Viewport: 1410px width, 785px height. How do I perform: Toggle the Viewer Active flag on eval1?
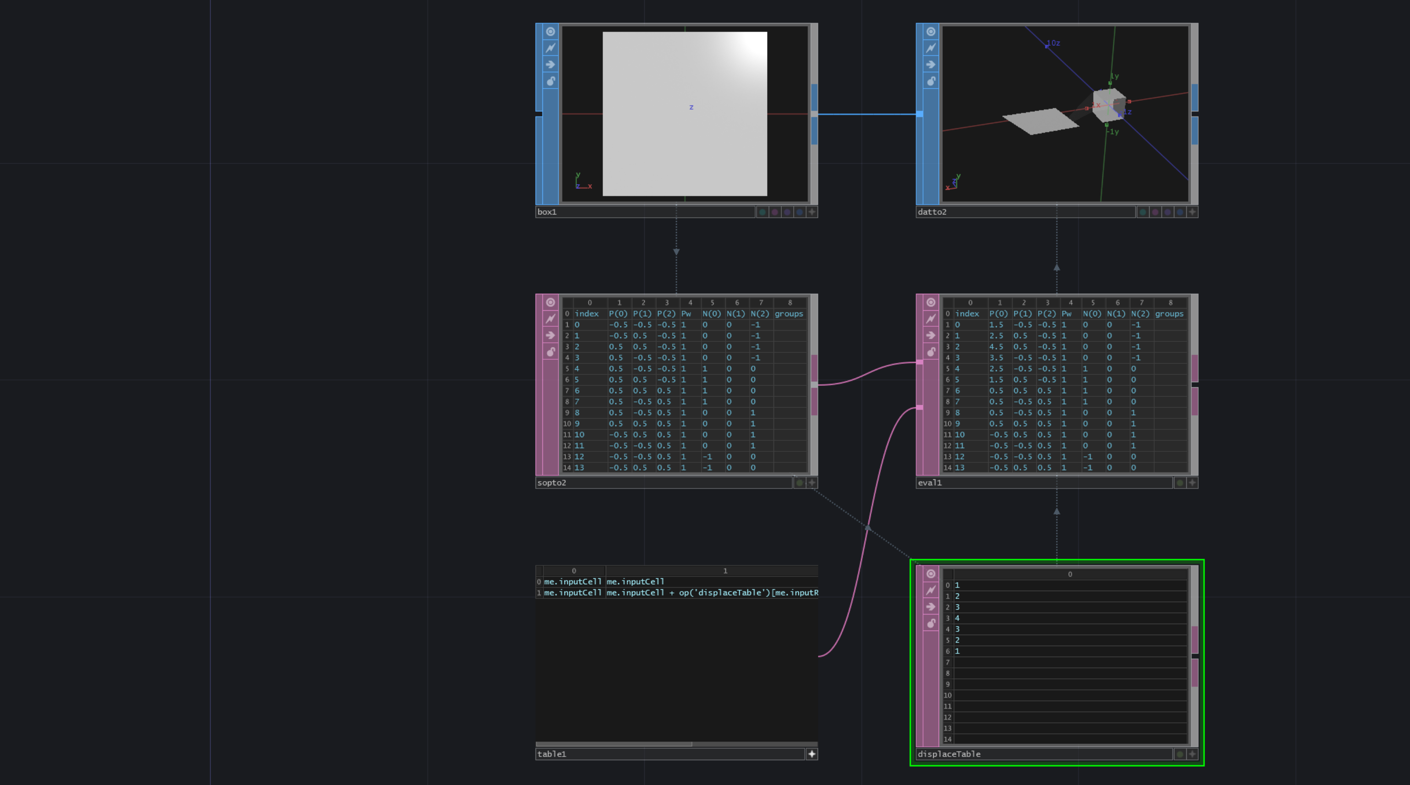[x=930, y=302]
